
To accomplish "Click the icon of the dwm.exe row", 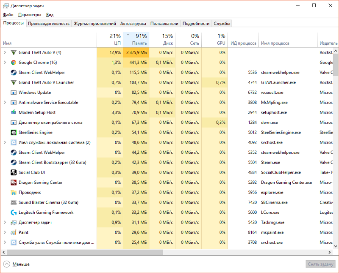I will point(14,123).
